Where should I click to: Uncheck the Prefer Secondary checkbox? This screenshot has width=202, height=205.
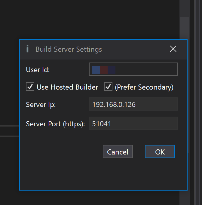tap(108, 87)
